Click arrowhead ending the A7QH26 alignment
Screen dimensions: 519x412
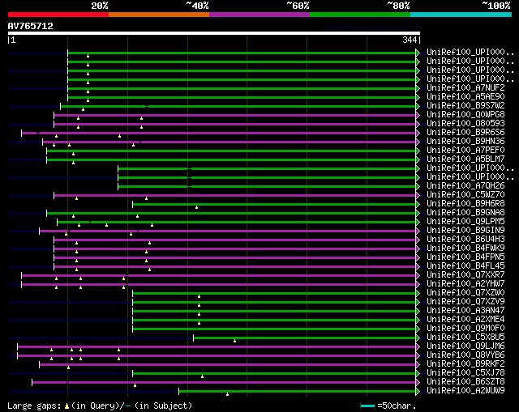(418, 185)
